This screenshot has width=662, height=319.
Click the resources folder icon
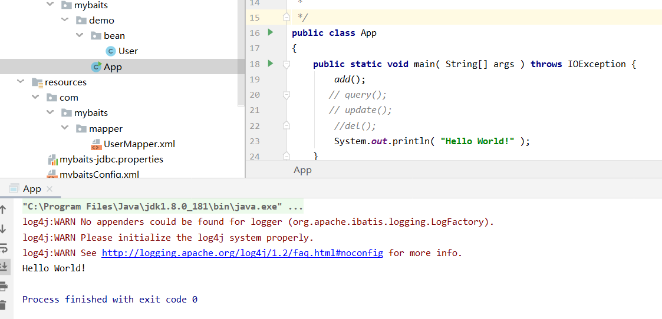pyautogui.click(x=38, y=82)
